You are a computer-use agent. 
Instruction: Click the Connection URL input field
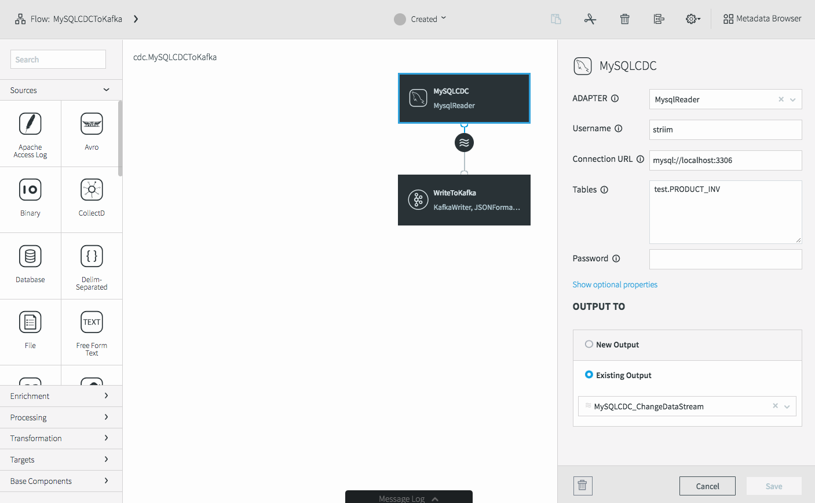coord(725,160)
